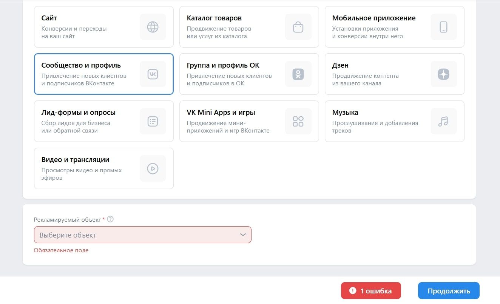Click the list icon for Лид-формы и опросы
500x304 pixels.
[x=153, y=121]
